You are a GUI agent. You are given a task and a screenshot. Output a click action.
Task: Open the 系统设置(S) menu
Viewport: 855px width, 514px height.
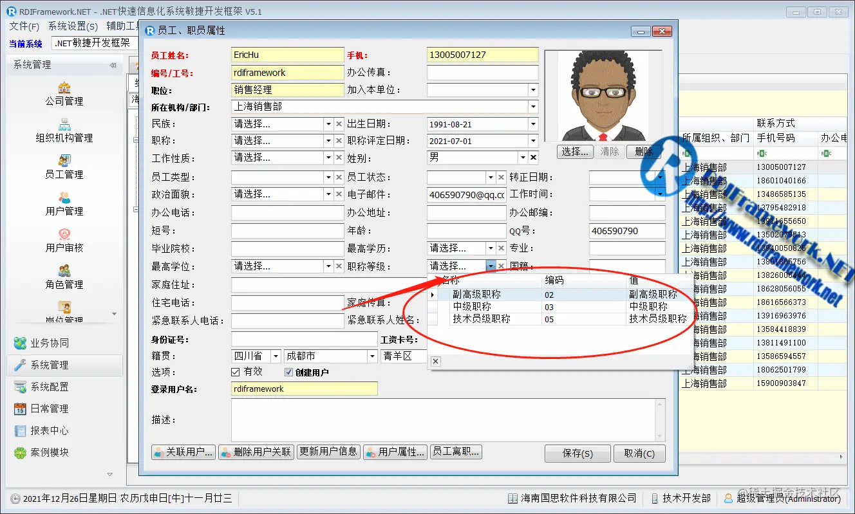click(x=73, y=26)
